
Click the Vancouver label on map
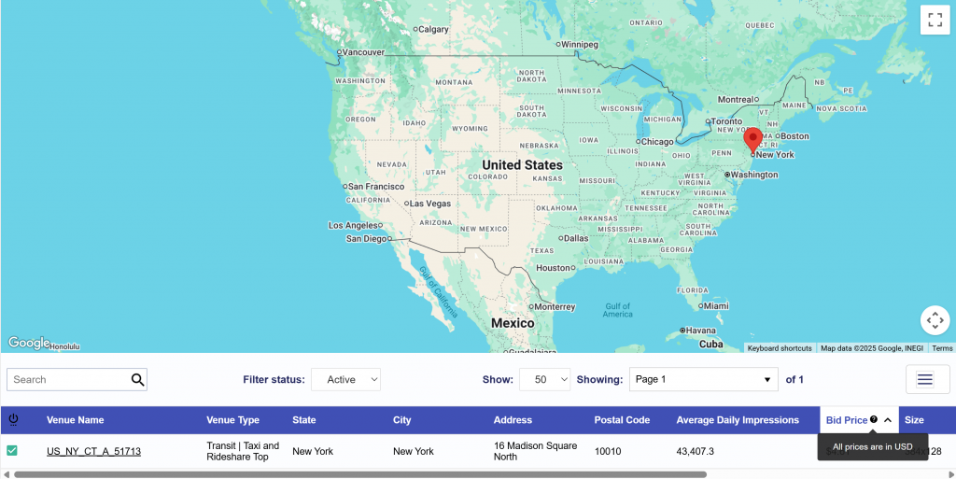363,52
